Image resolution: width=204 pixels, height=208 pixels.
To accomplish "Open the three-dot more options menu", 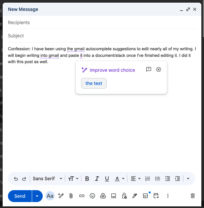I will pyautogui.click(x=168, y=196).
